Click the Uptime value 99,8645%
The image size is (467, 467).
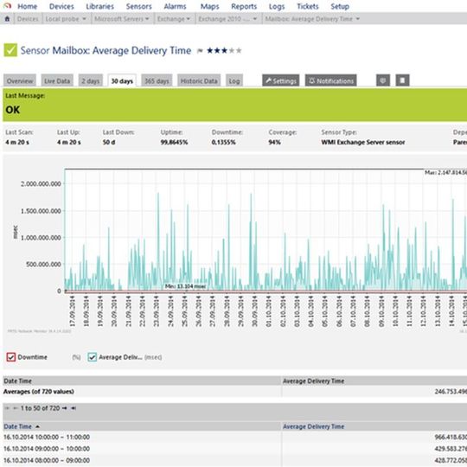click(174, 143)
